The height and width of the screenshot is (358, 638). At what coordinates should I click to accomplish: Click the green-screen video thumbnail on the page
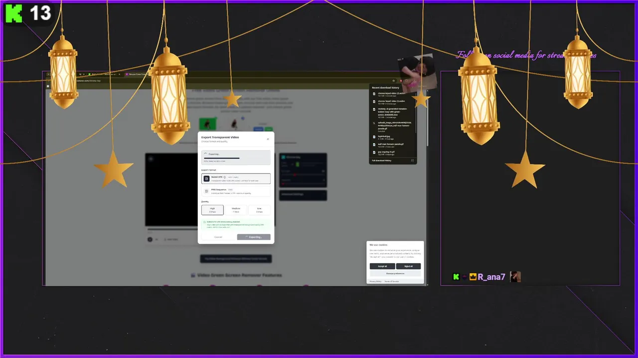tap(208, 124)
